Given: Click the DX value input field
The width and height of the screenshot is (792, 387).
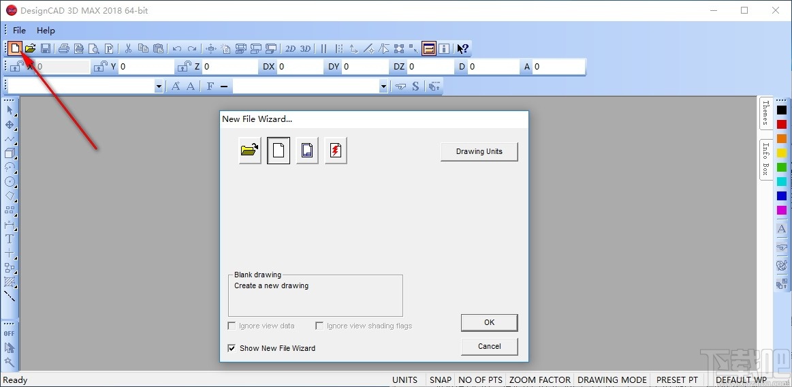Looking at the screenshot, I should [x=300, y=67].
